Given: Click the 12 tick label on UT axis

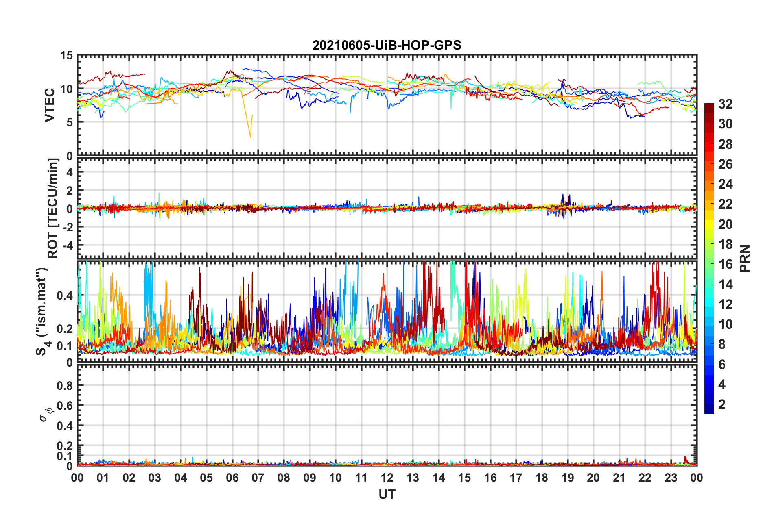Looking at the screenshot, I should point(387,478).
